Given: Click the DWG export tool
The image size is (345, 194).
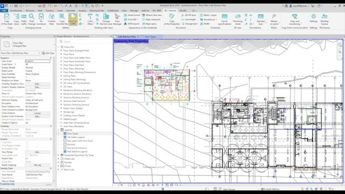Looking at the screenshot, I should 132,24.
